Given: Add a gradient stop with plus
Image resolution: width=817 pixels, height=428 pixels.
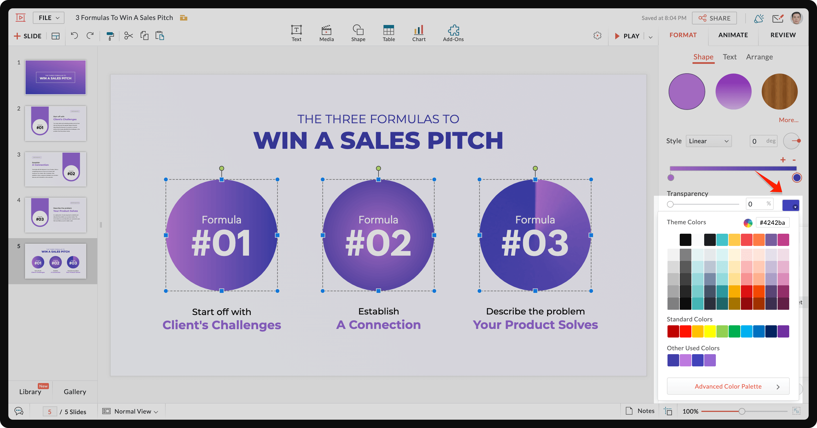Looking at the screenshot, I should click(x=783, y=160).
